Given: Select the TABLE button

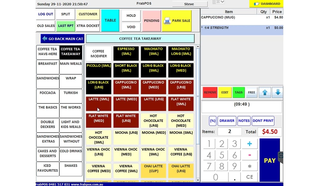Looking at the screenshot, I should pyautogui.click(x=110, y=20).
